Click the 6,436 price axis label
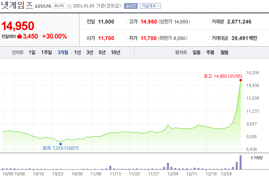 (x=252, y=149)
